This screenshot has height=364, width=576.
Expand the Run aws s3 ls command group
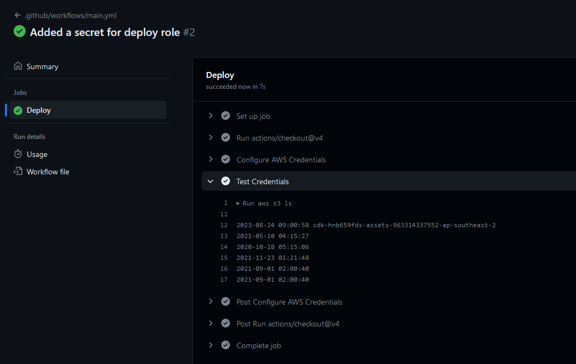point(238,203)
